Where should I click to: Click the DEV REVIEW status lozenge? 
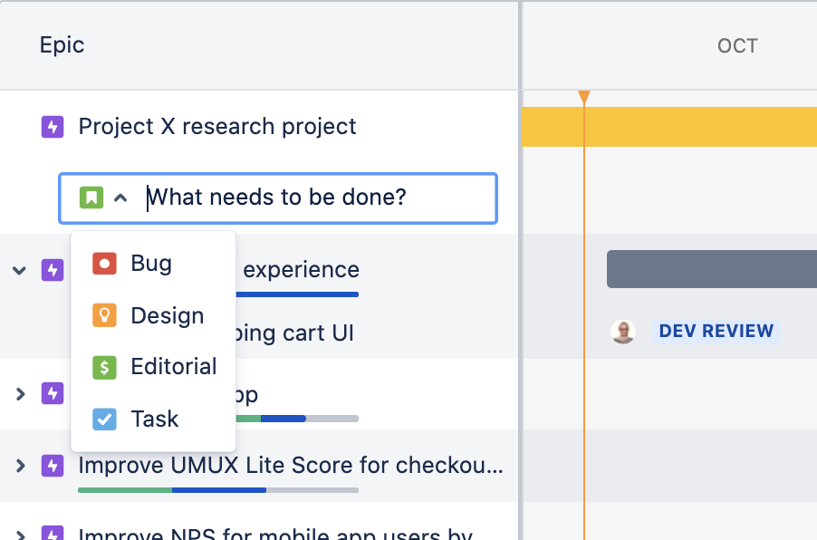(716, 331)
